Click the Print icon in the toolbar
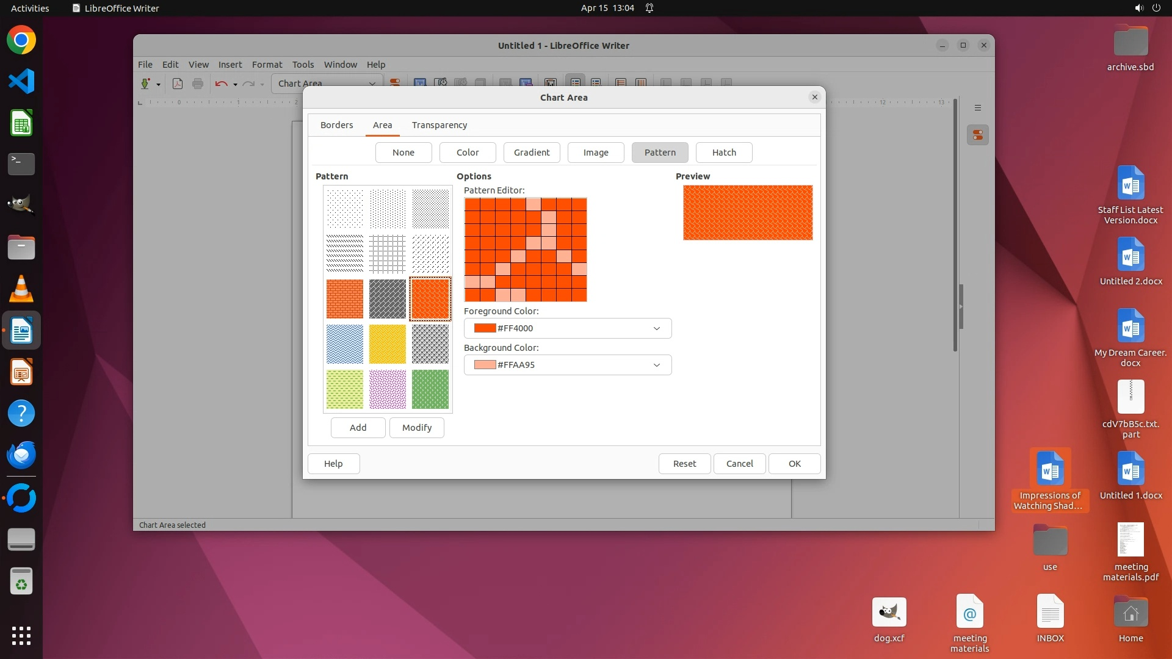Screen dimensions: 1172x659 click(198, 84)
